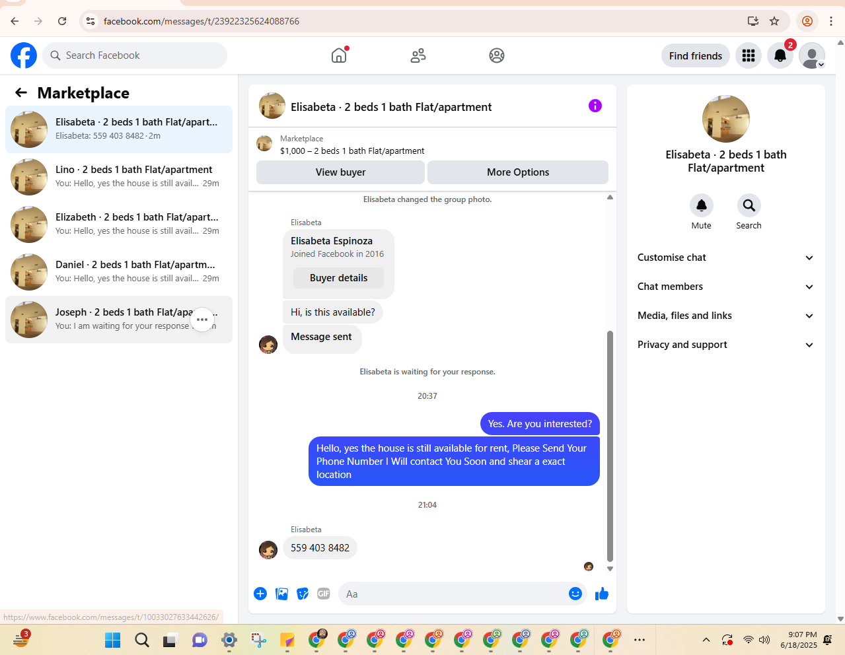Expand Chat members section
This screenshot has height=655, width=845.
(x=725, y=287)
